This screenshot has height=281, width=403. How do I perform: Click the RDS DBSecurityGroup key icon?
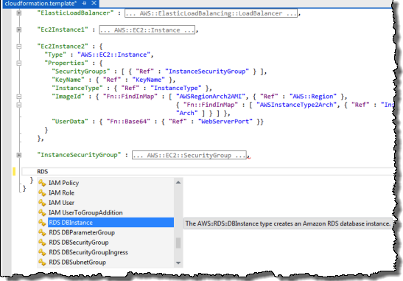[42, 243]
